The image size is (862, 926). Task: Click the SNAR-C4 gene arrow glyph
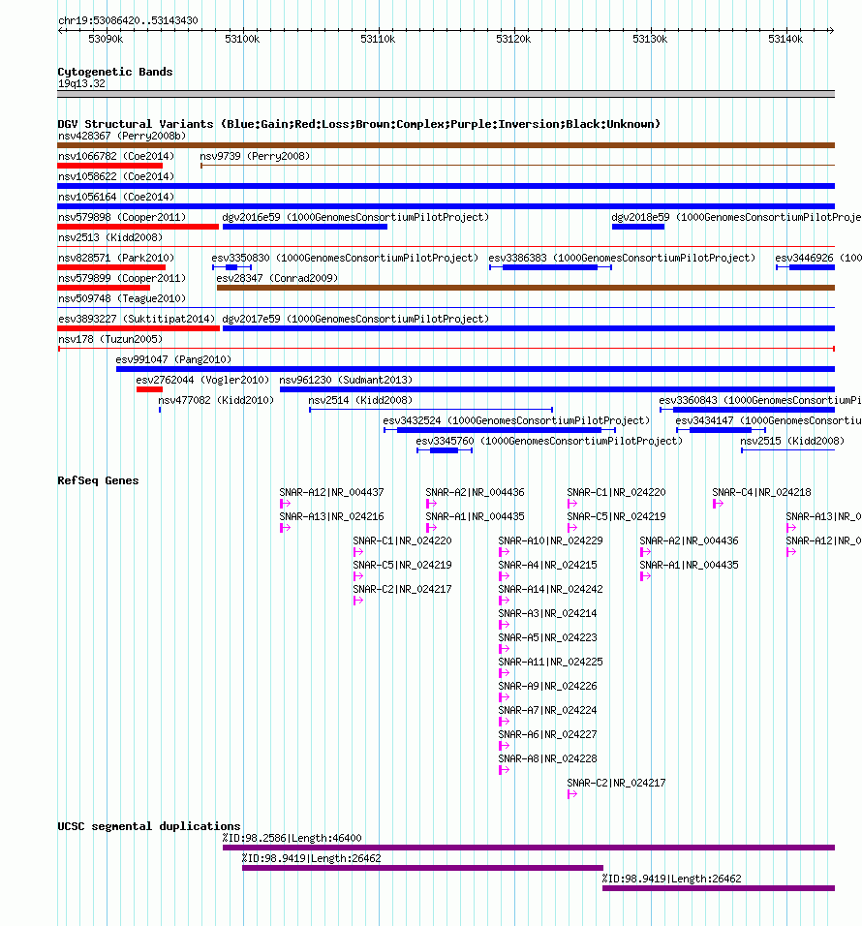[x=718, y=504]
